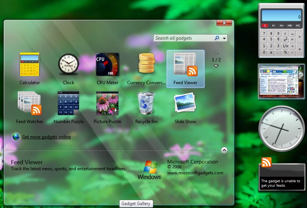Click the analog clock gadget on the sidebar
This screenshot has height=208, width=307.
(282, 128)
